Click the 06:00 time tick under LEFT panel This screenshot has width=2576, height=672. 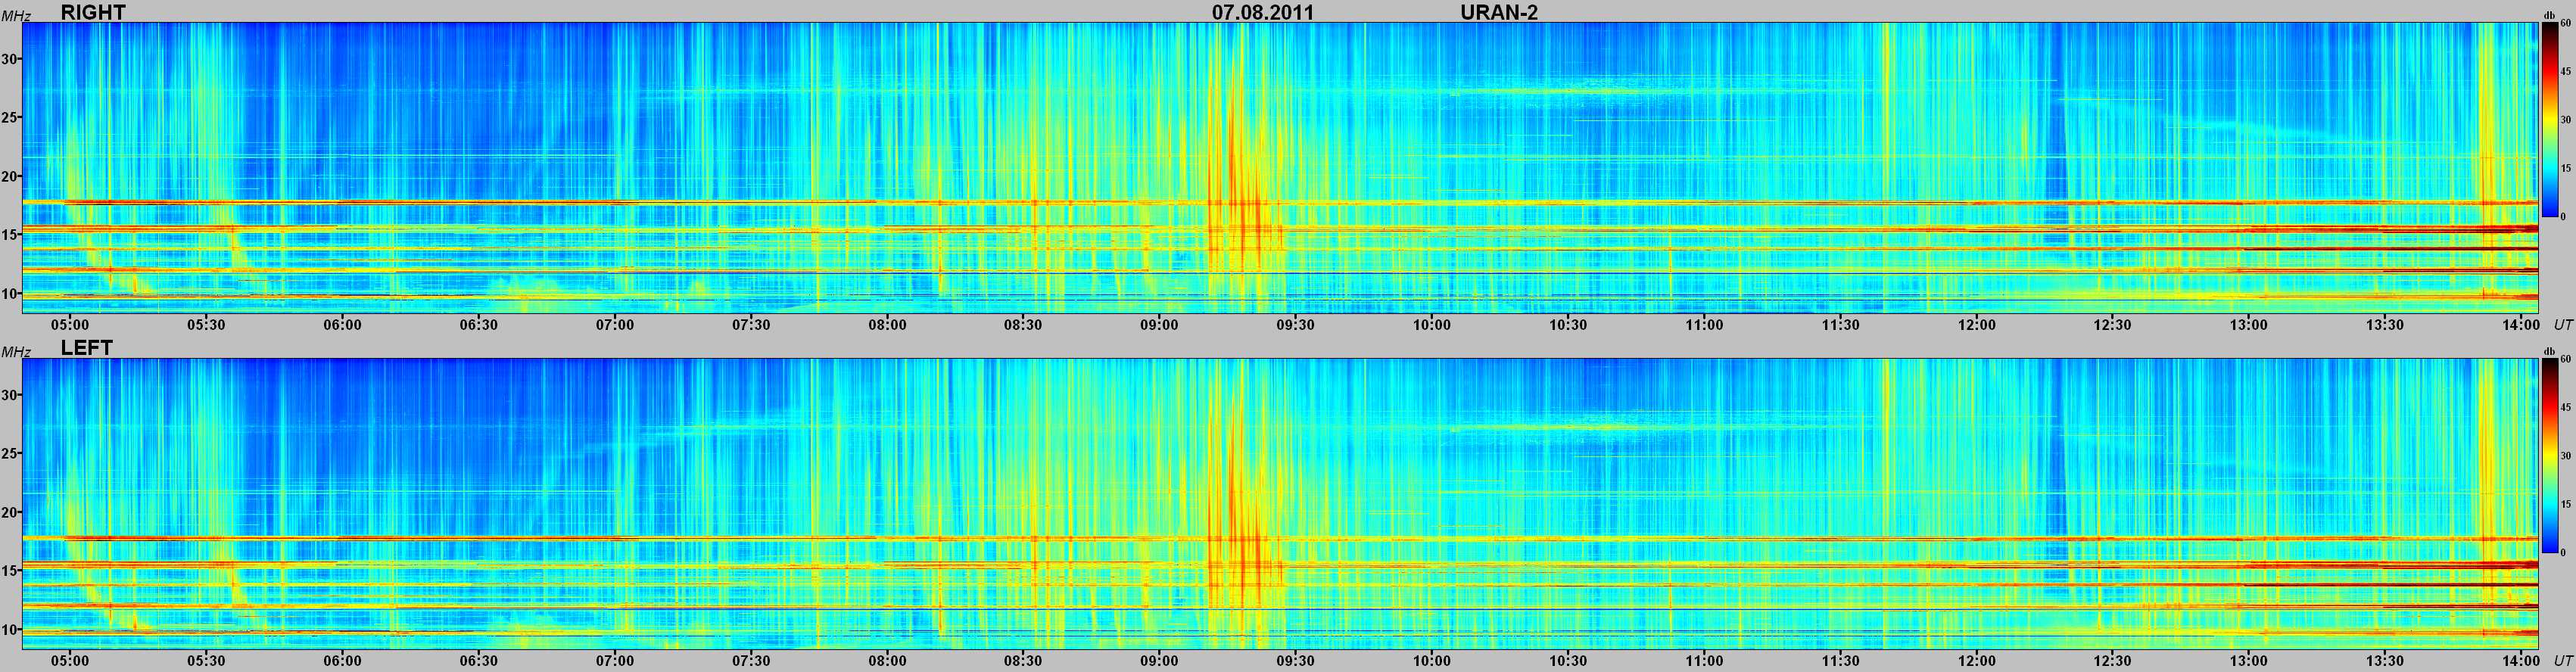(342, 661)
